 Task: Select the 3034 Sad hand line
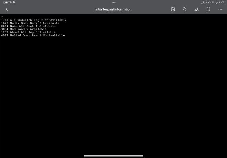pos(24,29)
